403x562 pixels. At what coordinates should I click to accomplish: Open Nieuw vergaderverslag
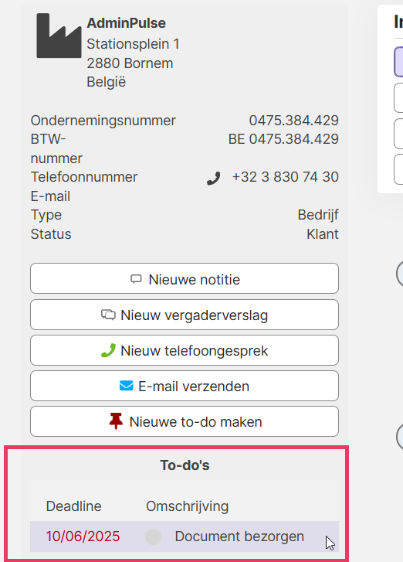click(x=185, y=315)
